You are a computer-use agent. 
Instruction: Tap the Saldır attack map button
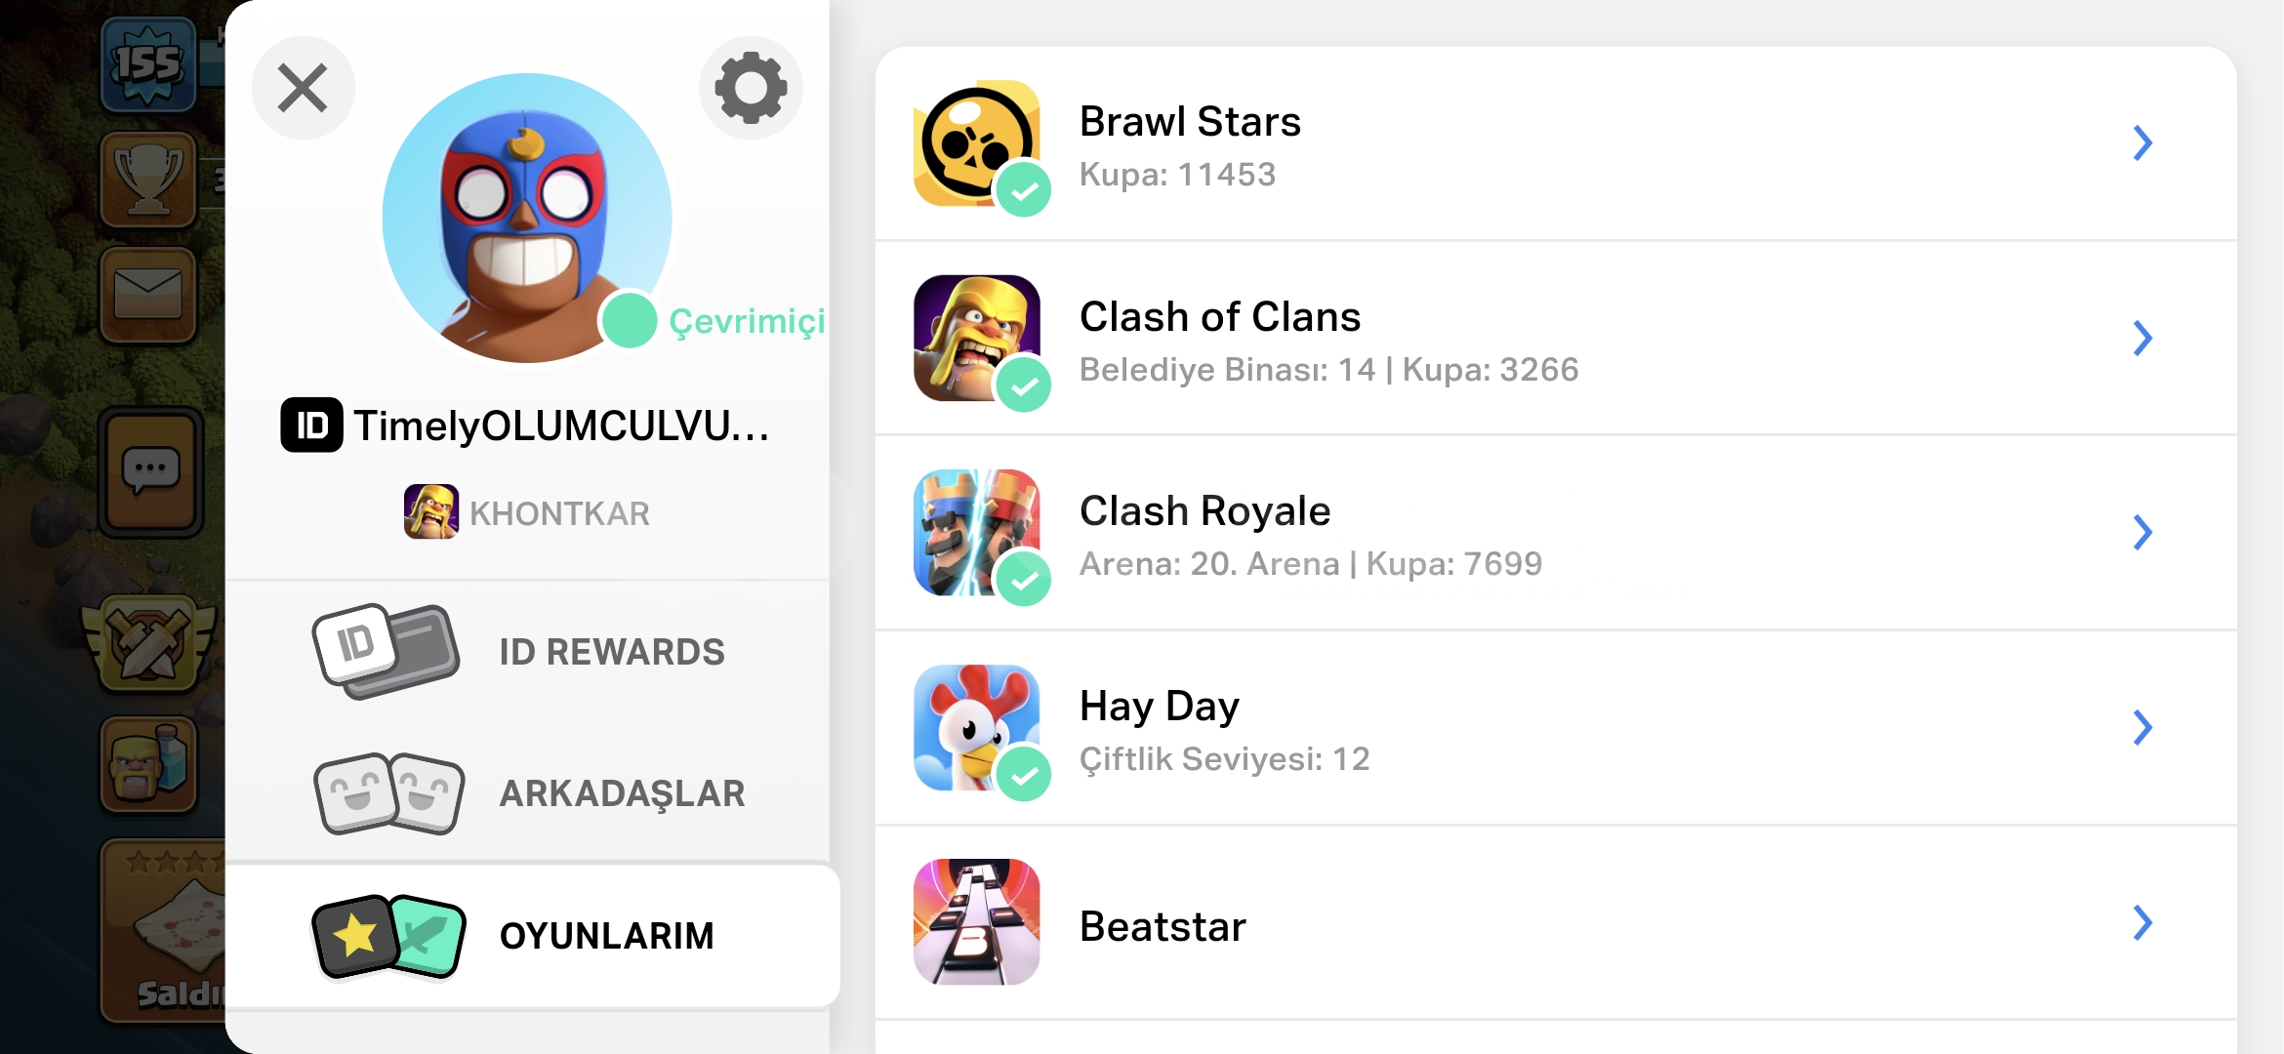tap(163, 930)
